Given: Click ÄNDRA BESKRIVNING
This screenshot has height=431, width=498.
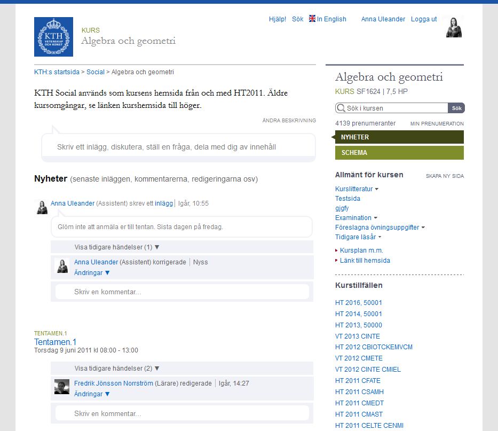Looking at the screenshot, I should (289, 121).
